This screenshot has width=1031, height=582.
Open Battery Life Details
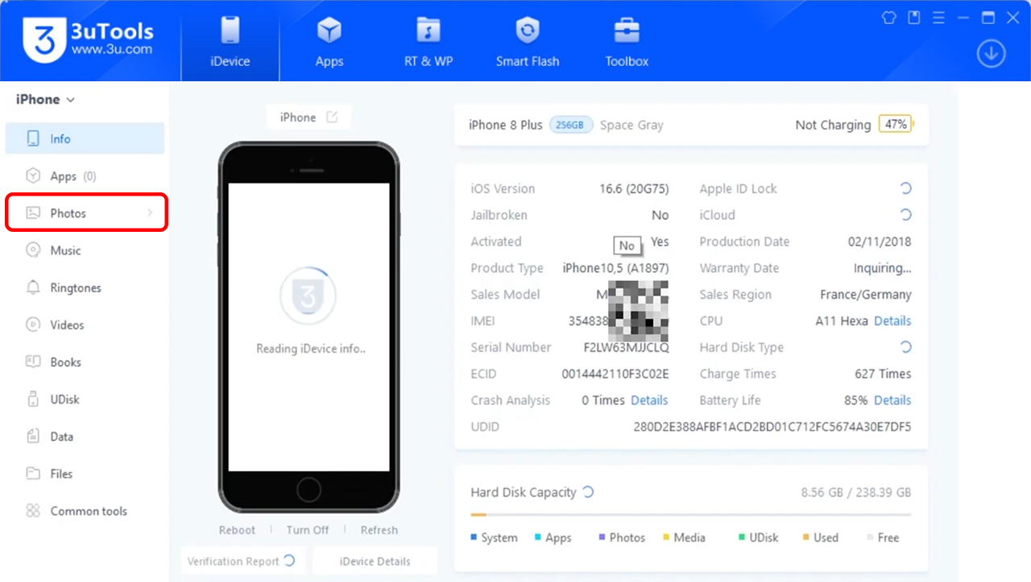coord(892,400)
